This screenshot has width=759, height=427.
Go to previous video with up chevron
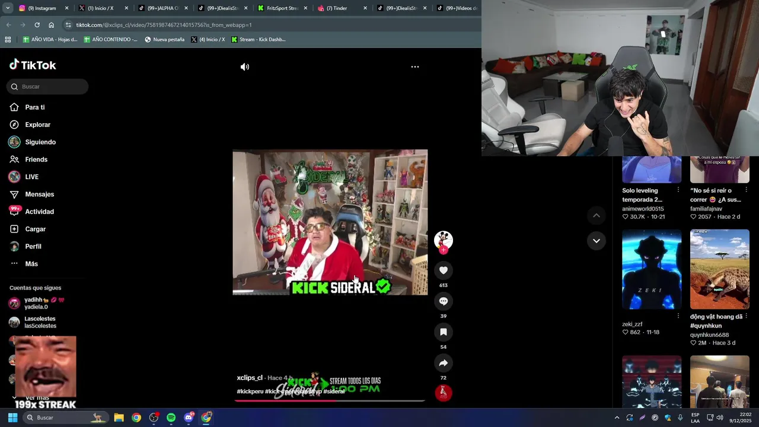click(x=597, y=216)
